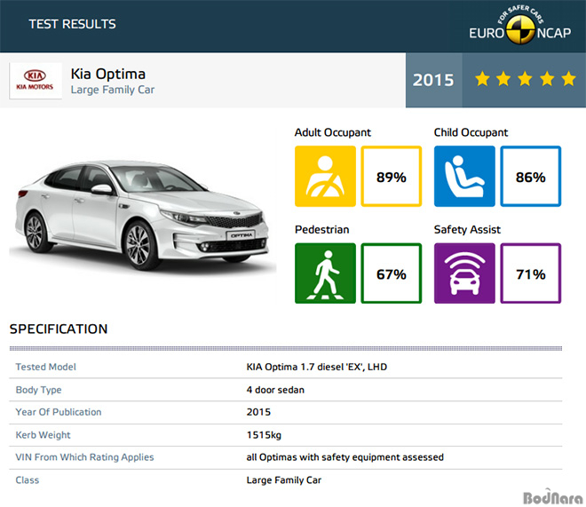Open the Adult Occupant 89% score box
The image size is (586, 507).
[392, 176]
